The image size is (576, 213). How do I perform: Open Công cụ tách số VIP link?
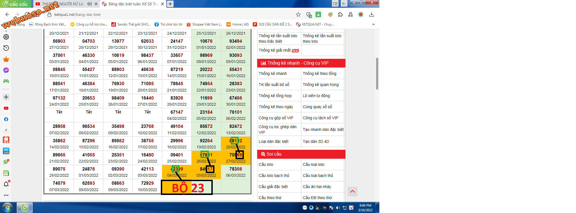pyautogui.click(x=320, y=118)
